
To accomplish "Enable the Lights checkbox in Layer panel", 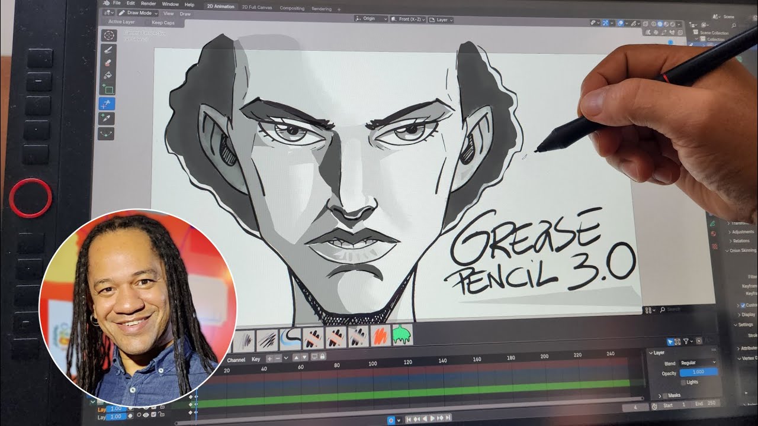I will 683,382.
